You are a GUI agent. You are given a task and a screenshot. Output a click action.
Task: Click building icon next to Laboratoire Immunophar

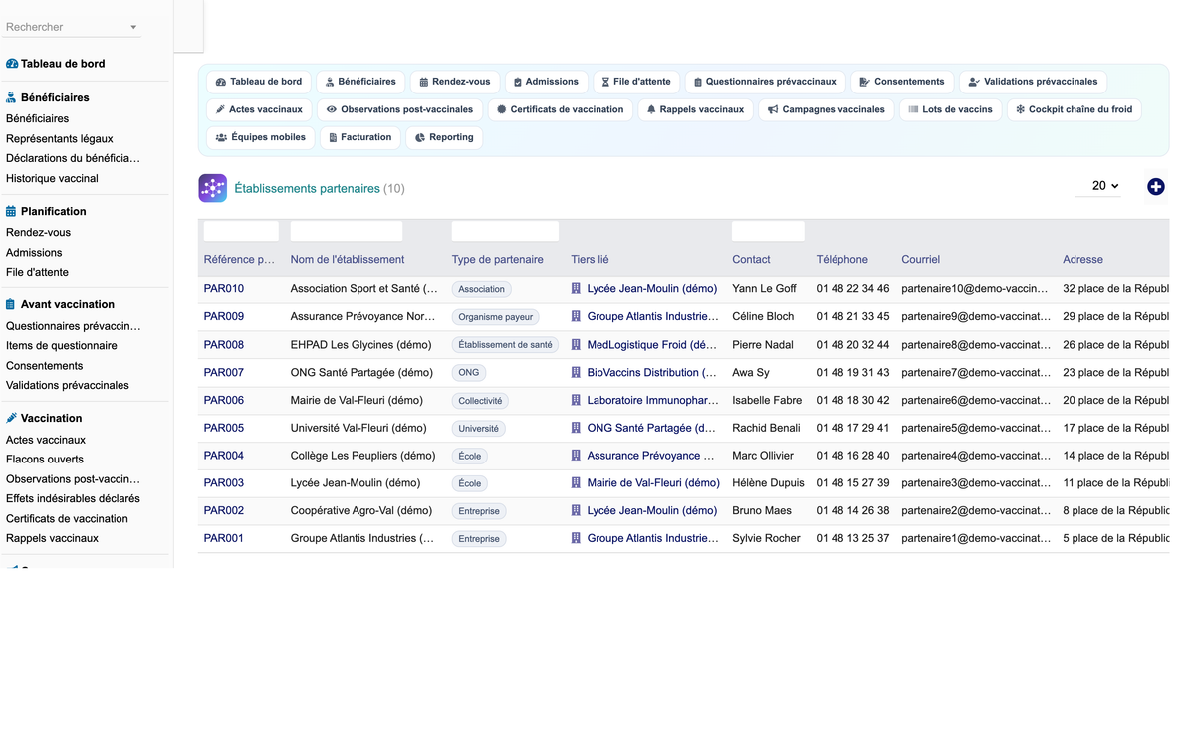(576, 401)
